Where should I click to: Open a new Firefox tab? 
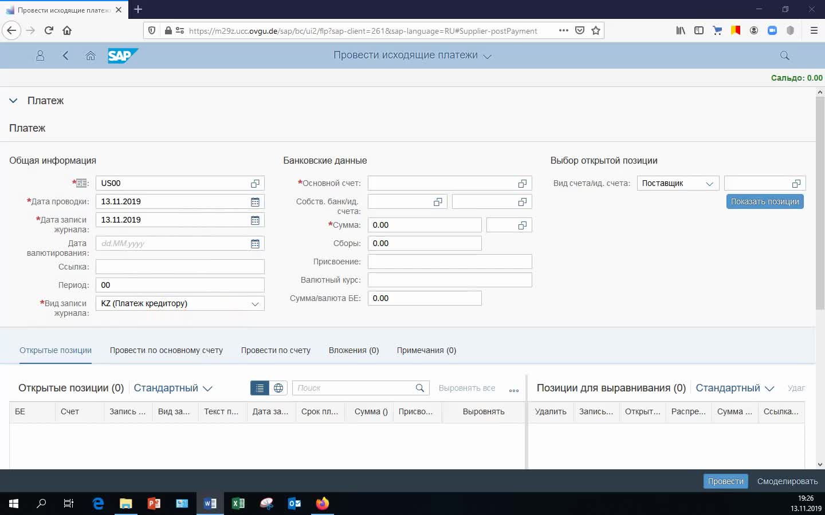(x=138, y=9)
